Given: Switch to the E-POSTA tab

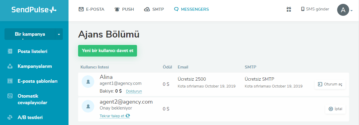Looking at the screenshot, I should 92,9.
